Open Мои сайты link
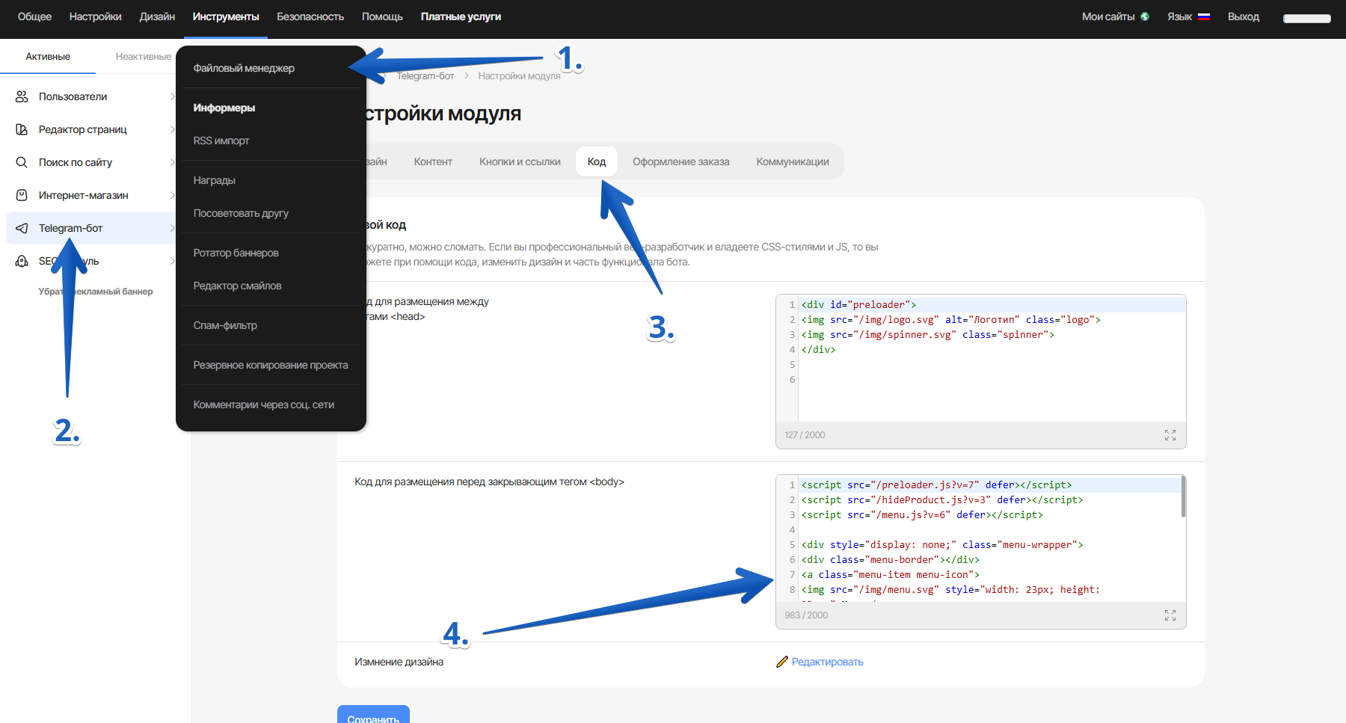 click(1108, 16)
